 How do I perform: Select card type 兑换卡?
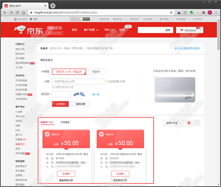[x=96, y=72]
